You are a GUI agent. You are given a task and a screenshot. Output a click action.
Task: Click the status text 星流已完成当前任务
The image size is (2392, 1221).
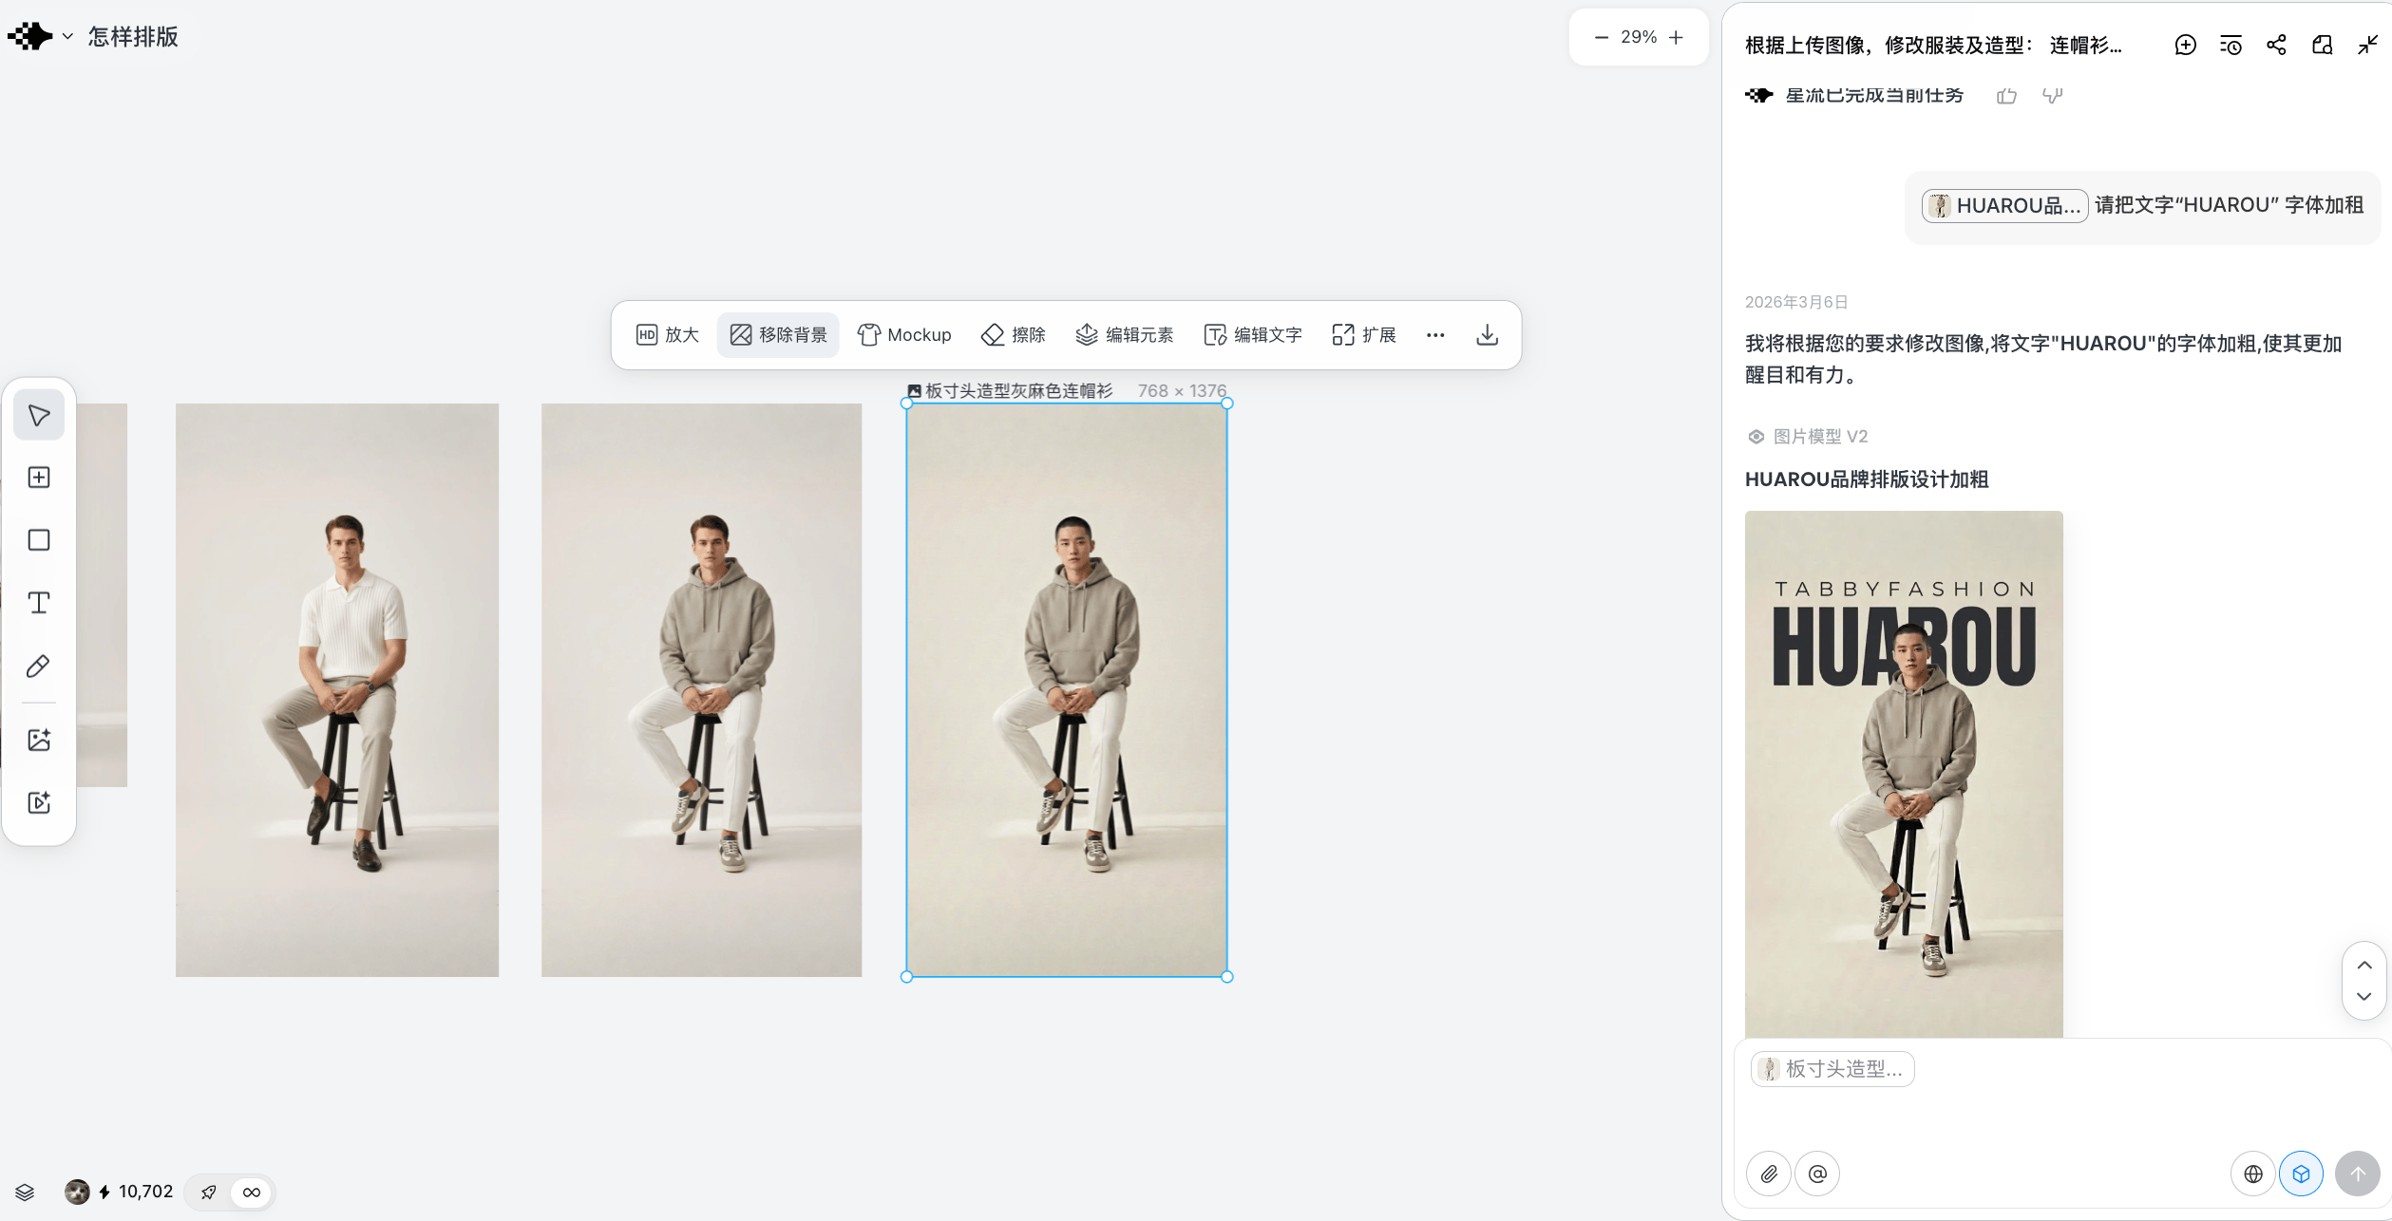tap(1874, 96)
